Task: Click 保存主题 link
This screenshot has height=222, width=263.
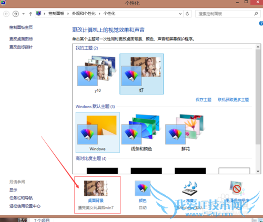Action: click(204, 100)
